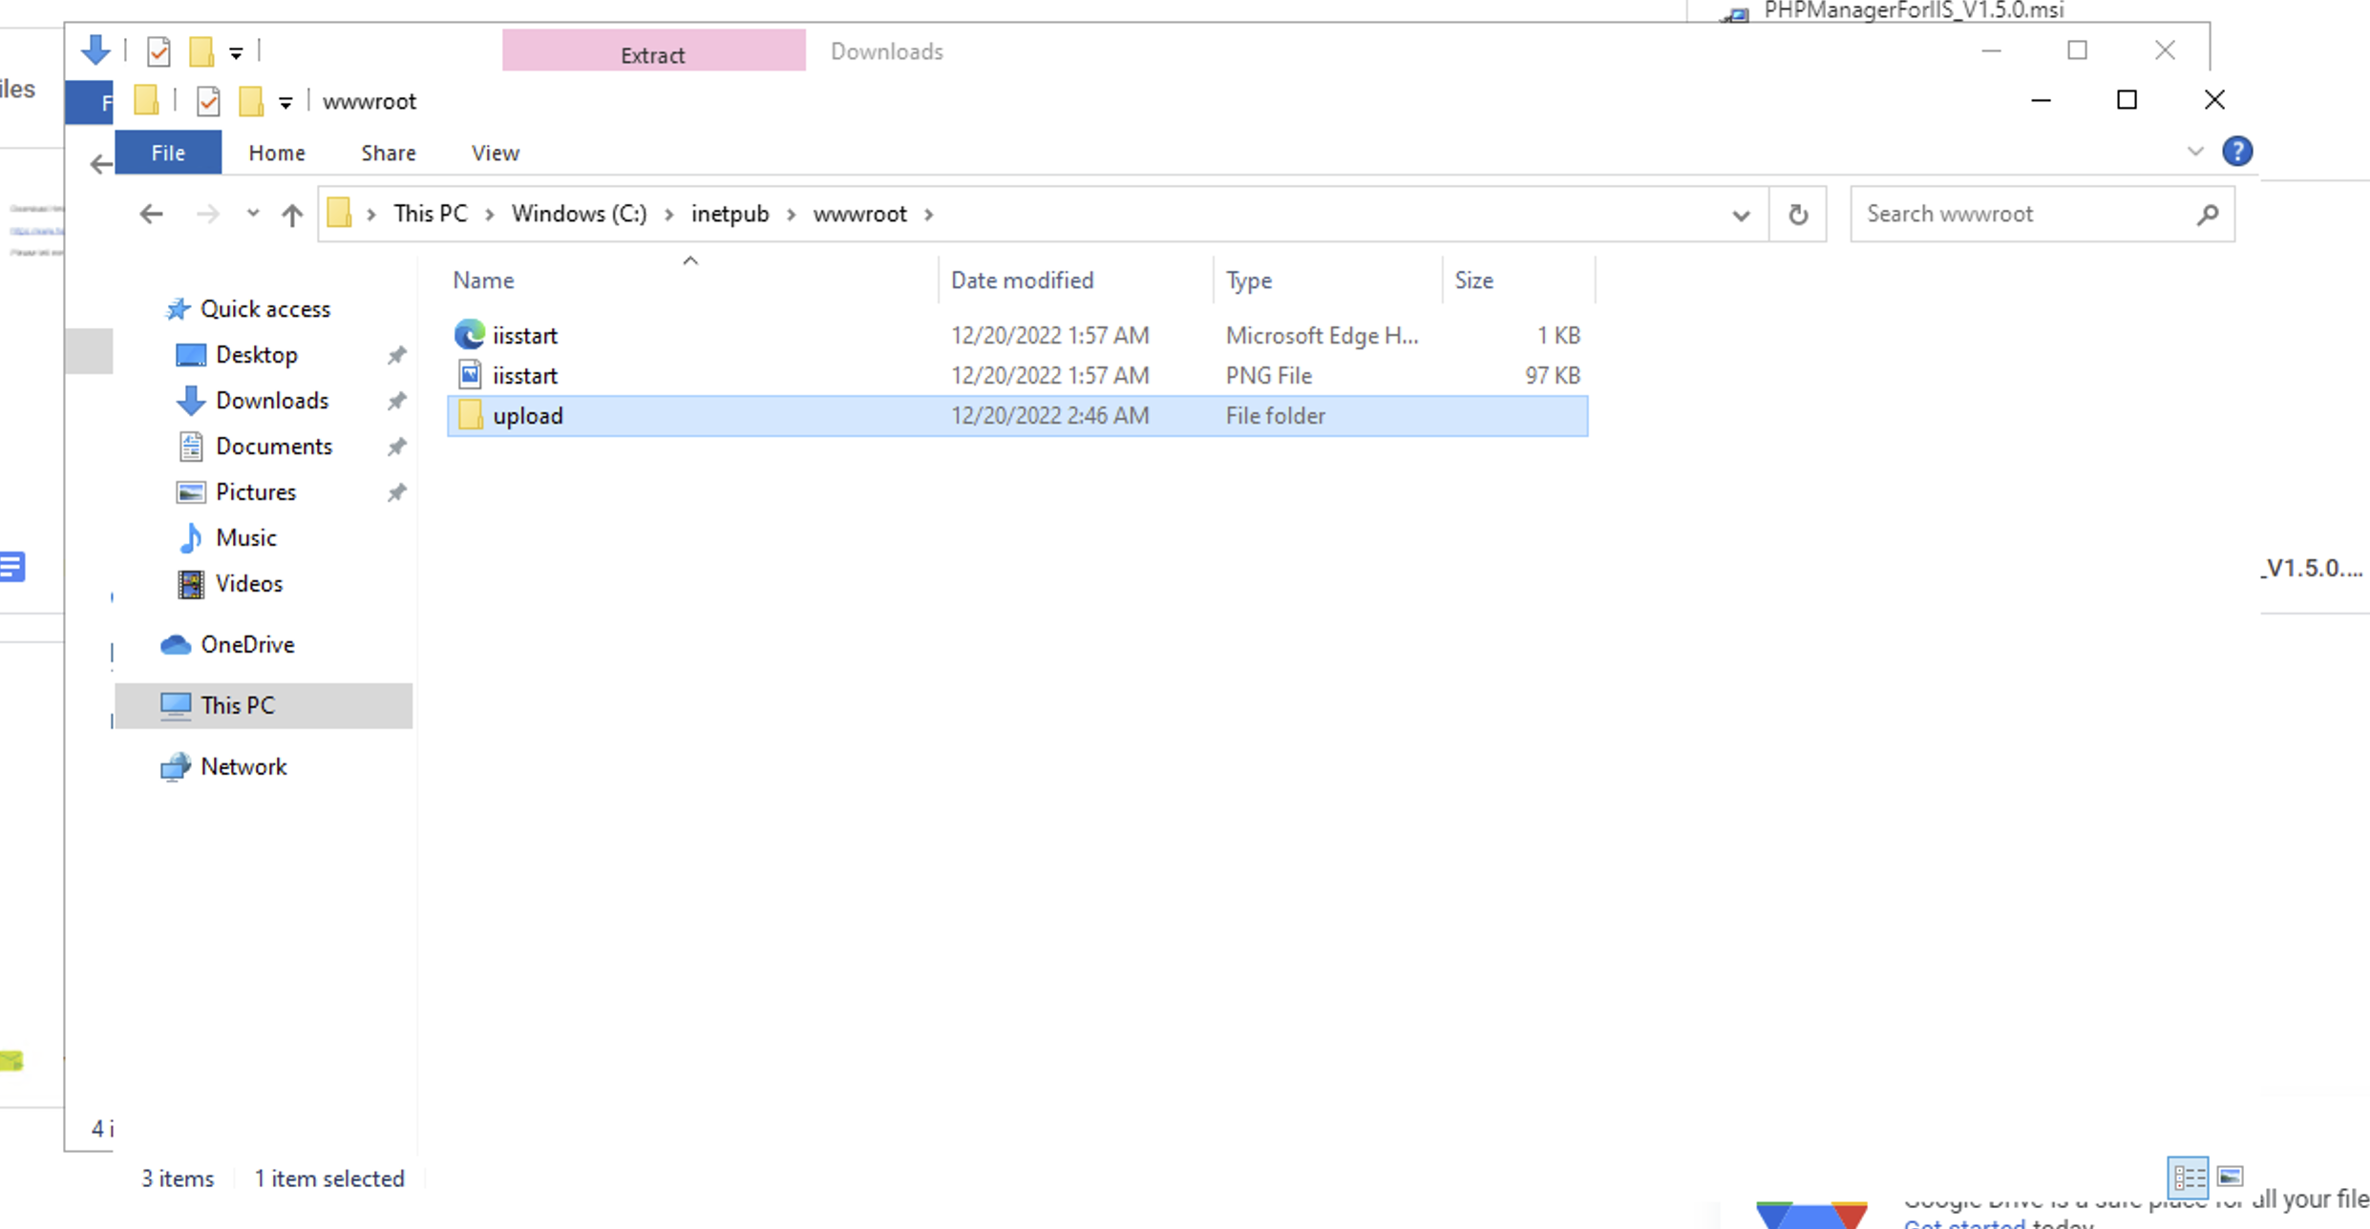This screenshot has width=2370, height=1229.
Task: Select the Edge iisstart HTML file
Action: [525, 335]
